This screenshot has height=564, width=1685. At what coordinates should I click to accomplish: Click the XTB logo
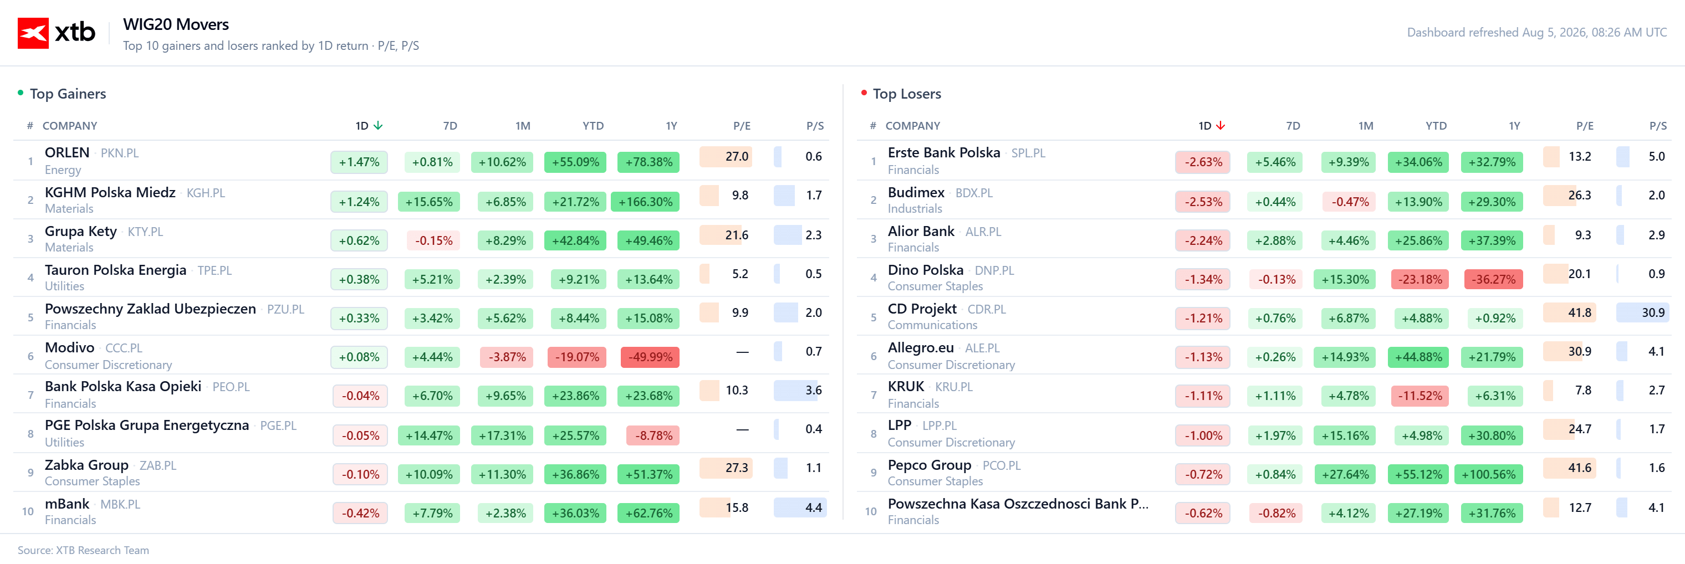pyautogui.click(x=56, y=33)
